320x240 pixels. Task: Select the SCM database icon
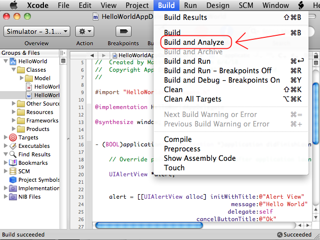[13, 171]
